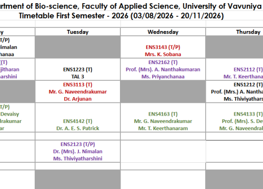The height and width of the screenshot is (189, 263).
Task: Select the ENS2112 (T) Thursday cell
Action: coord(235,69)
